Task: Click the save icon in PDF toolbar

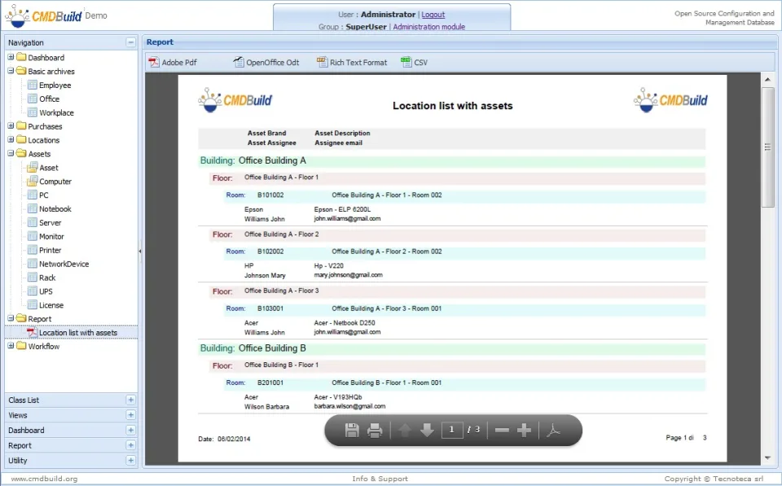Action: (352, 430)
